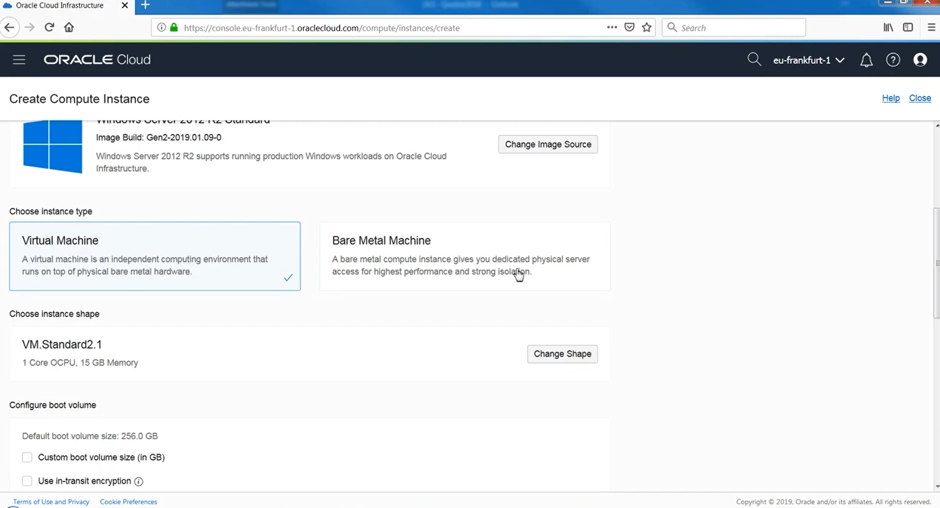Open the console search magnifier icon
Screen dimensions: 940x508
click(754, 59)
